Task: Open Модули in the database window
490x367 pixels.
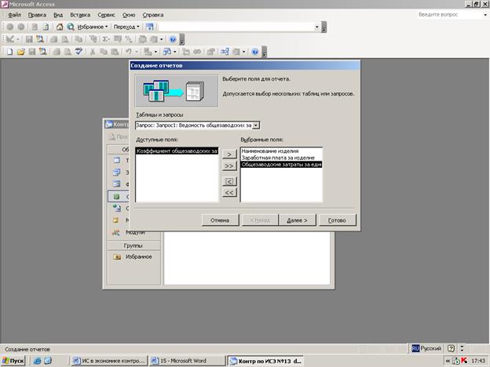Action: click(x=135, y=232)
